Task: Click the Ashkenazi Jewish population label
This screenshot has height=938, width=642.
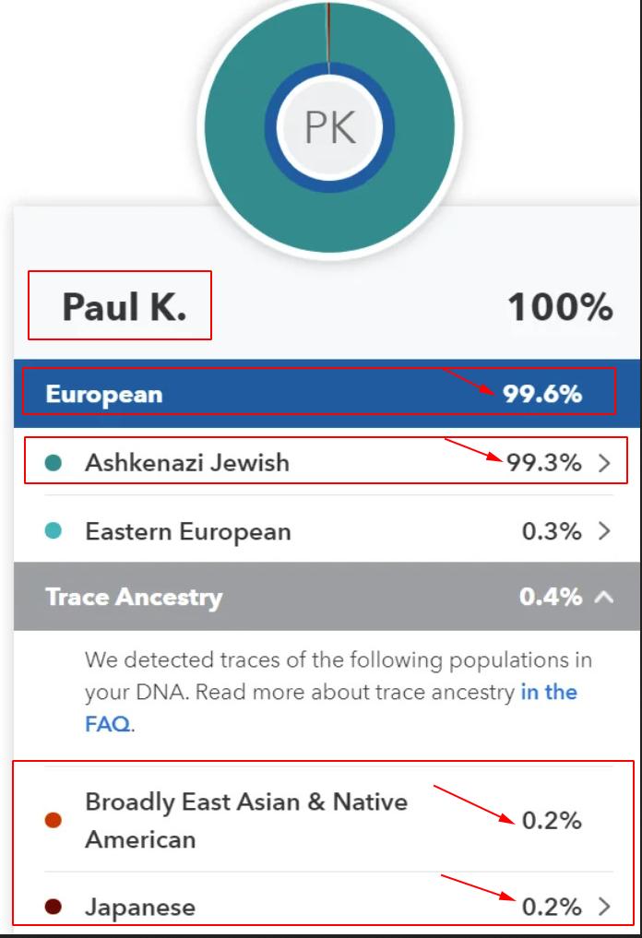Action: (187, 463)
